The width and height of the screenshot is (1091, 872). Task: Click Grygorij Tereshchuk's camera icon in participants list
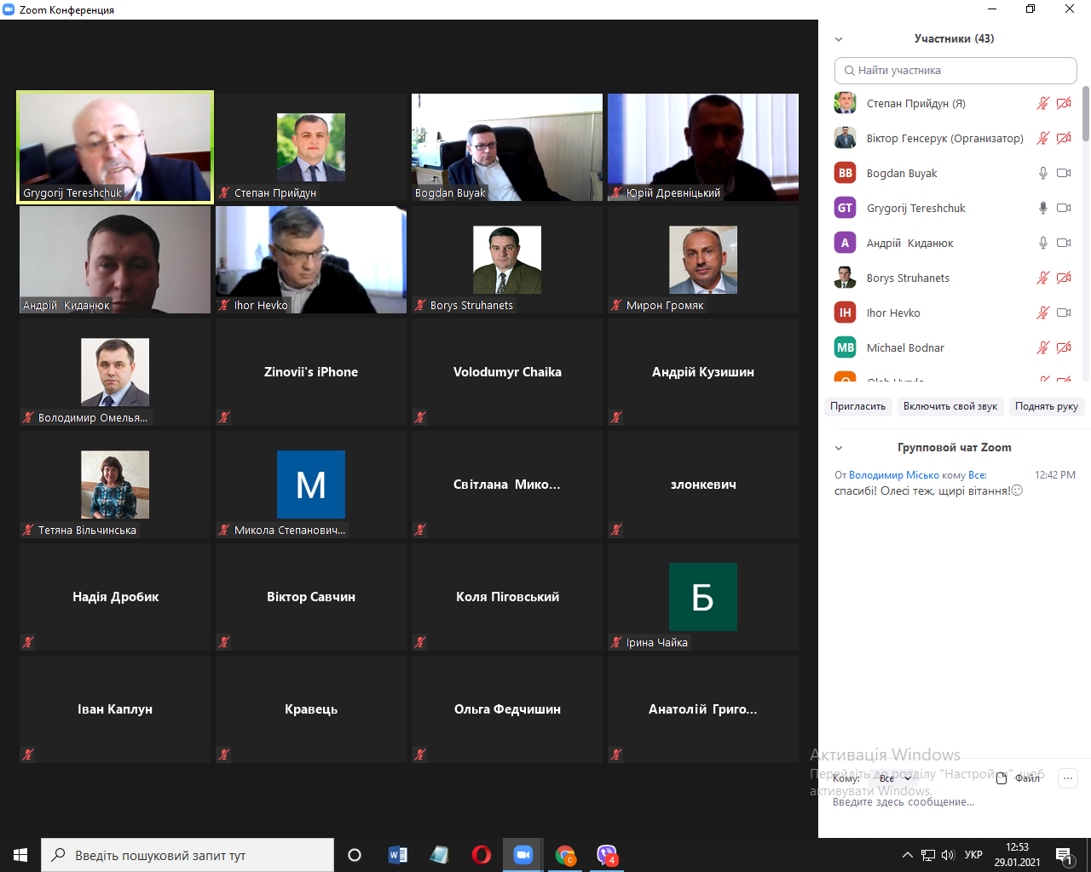pyautogui.click(x=1064, y=208)
